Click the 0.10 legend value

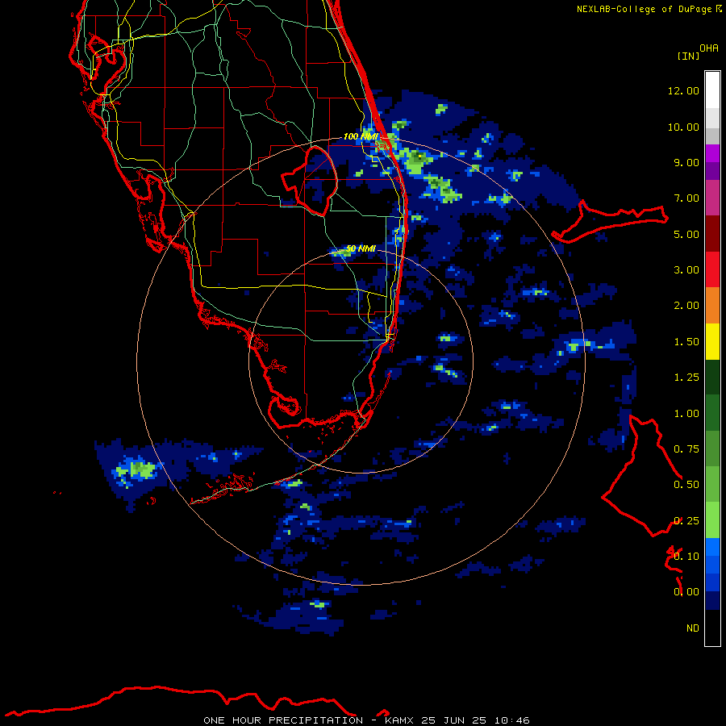pos(686,557)
